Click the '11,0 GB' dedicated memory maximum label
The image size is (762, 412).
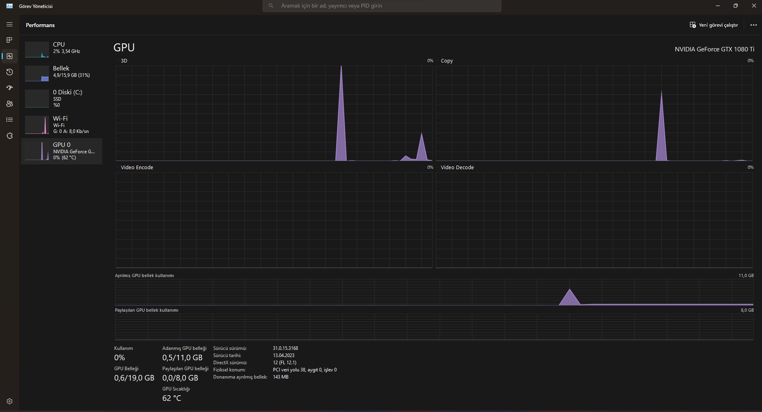pyautogui.click(x=746, y=275)
